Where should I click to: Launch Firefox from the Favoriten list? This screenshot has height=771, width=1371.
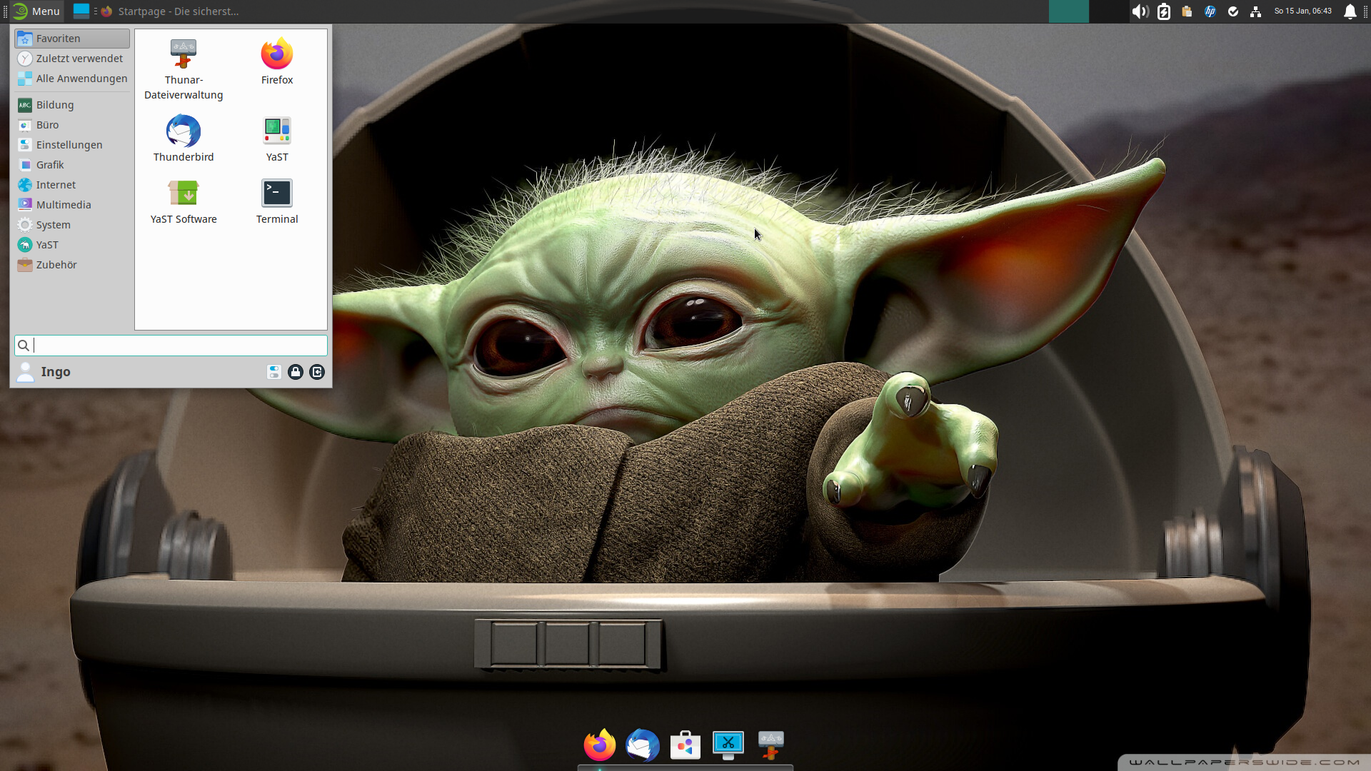point(276,61)
